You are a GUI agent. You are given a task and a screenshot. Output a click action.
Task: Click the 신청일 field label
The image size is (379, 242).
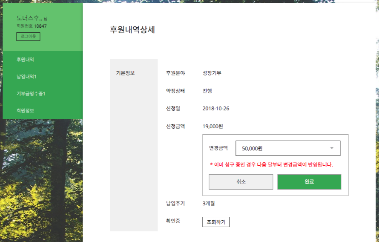(x=173, y=109)
